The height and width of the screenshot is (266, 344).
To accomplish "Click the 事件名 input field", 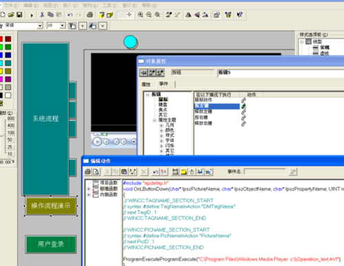I will [265, 172].
